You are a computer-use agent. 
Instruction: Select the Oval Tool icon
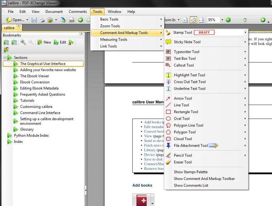pyautogui.click(x=168, y=119)
